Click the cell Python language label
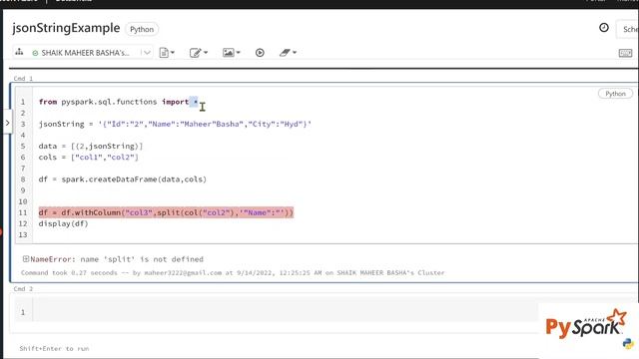The width and height of the screenshot is (639, 359). pos(615,94)
